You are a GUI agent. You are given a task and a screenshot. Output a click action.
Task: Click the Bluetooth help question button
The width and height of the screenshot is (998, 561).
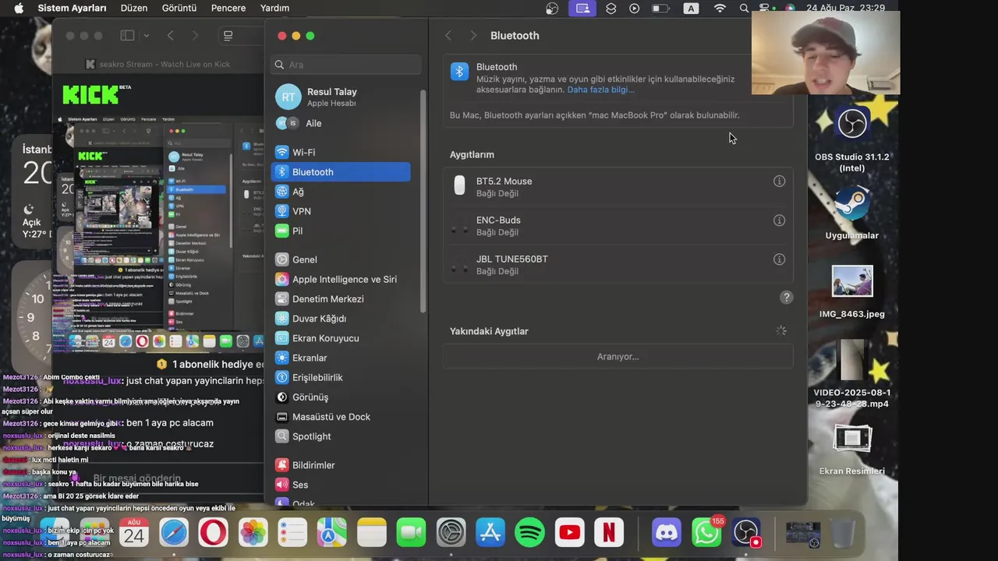786,298
